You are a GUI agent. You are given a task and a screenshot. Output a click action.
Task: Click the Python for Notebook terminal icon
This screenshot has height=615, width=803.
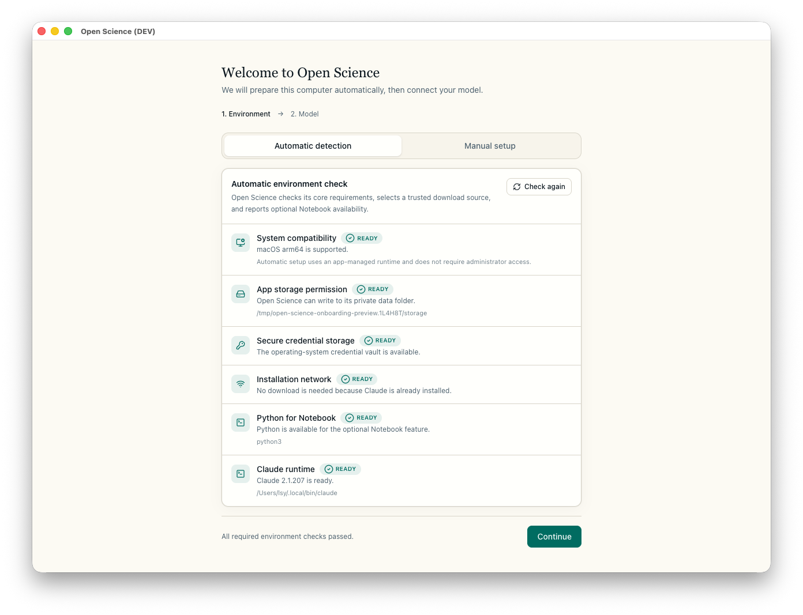[x=241, y=422]
